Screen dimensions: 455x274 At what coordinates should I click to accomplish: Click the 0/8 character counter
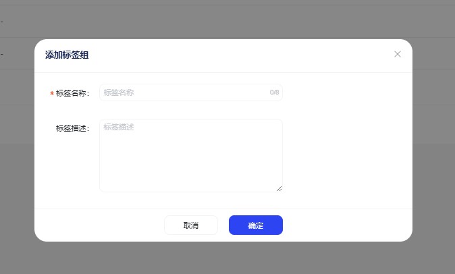(274, 92)
